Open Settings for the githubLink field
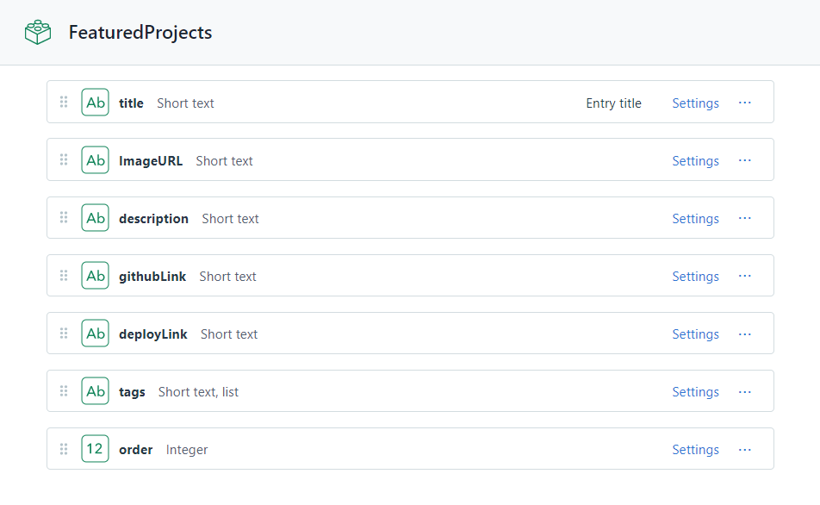820x505 pixels. click(695, 277)
